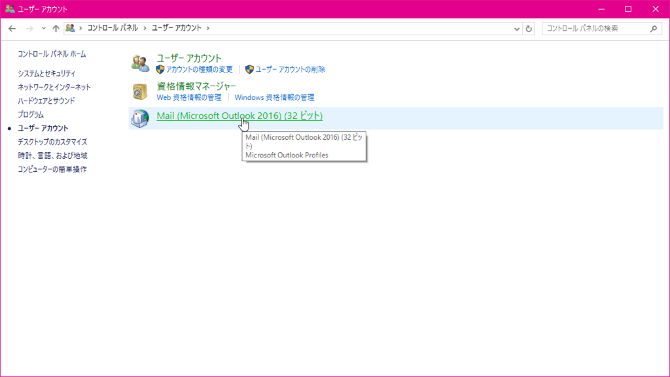Expand chevron after コントロール パネル breadcrumb
Viewport: 670px width, 377px height.
pyautogui.click(x=145, y=28)
